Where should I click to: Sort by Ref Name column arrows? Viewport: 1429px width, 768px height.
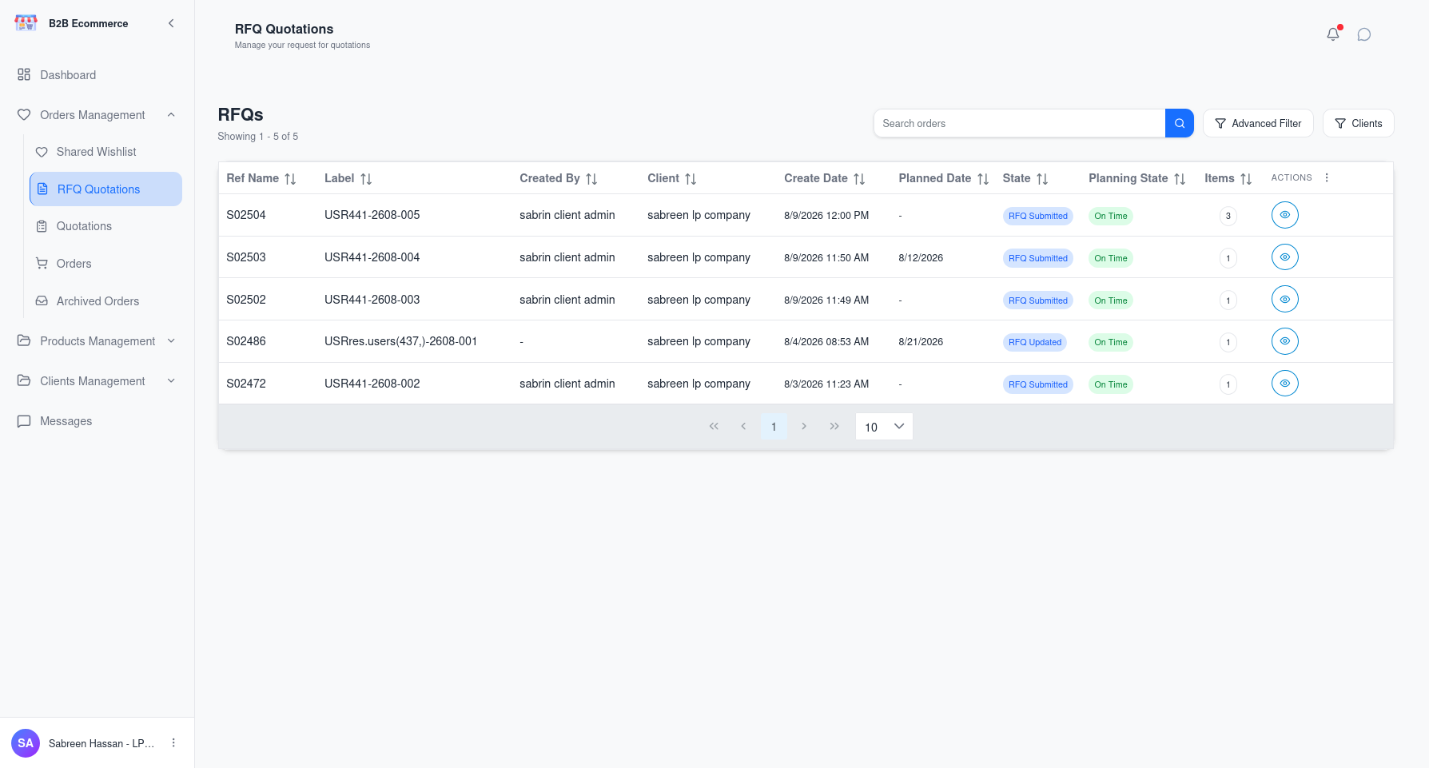point(290,179)
